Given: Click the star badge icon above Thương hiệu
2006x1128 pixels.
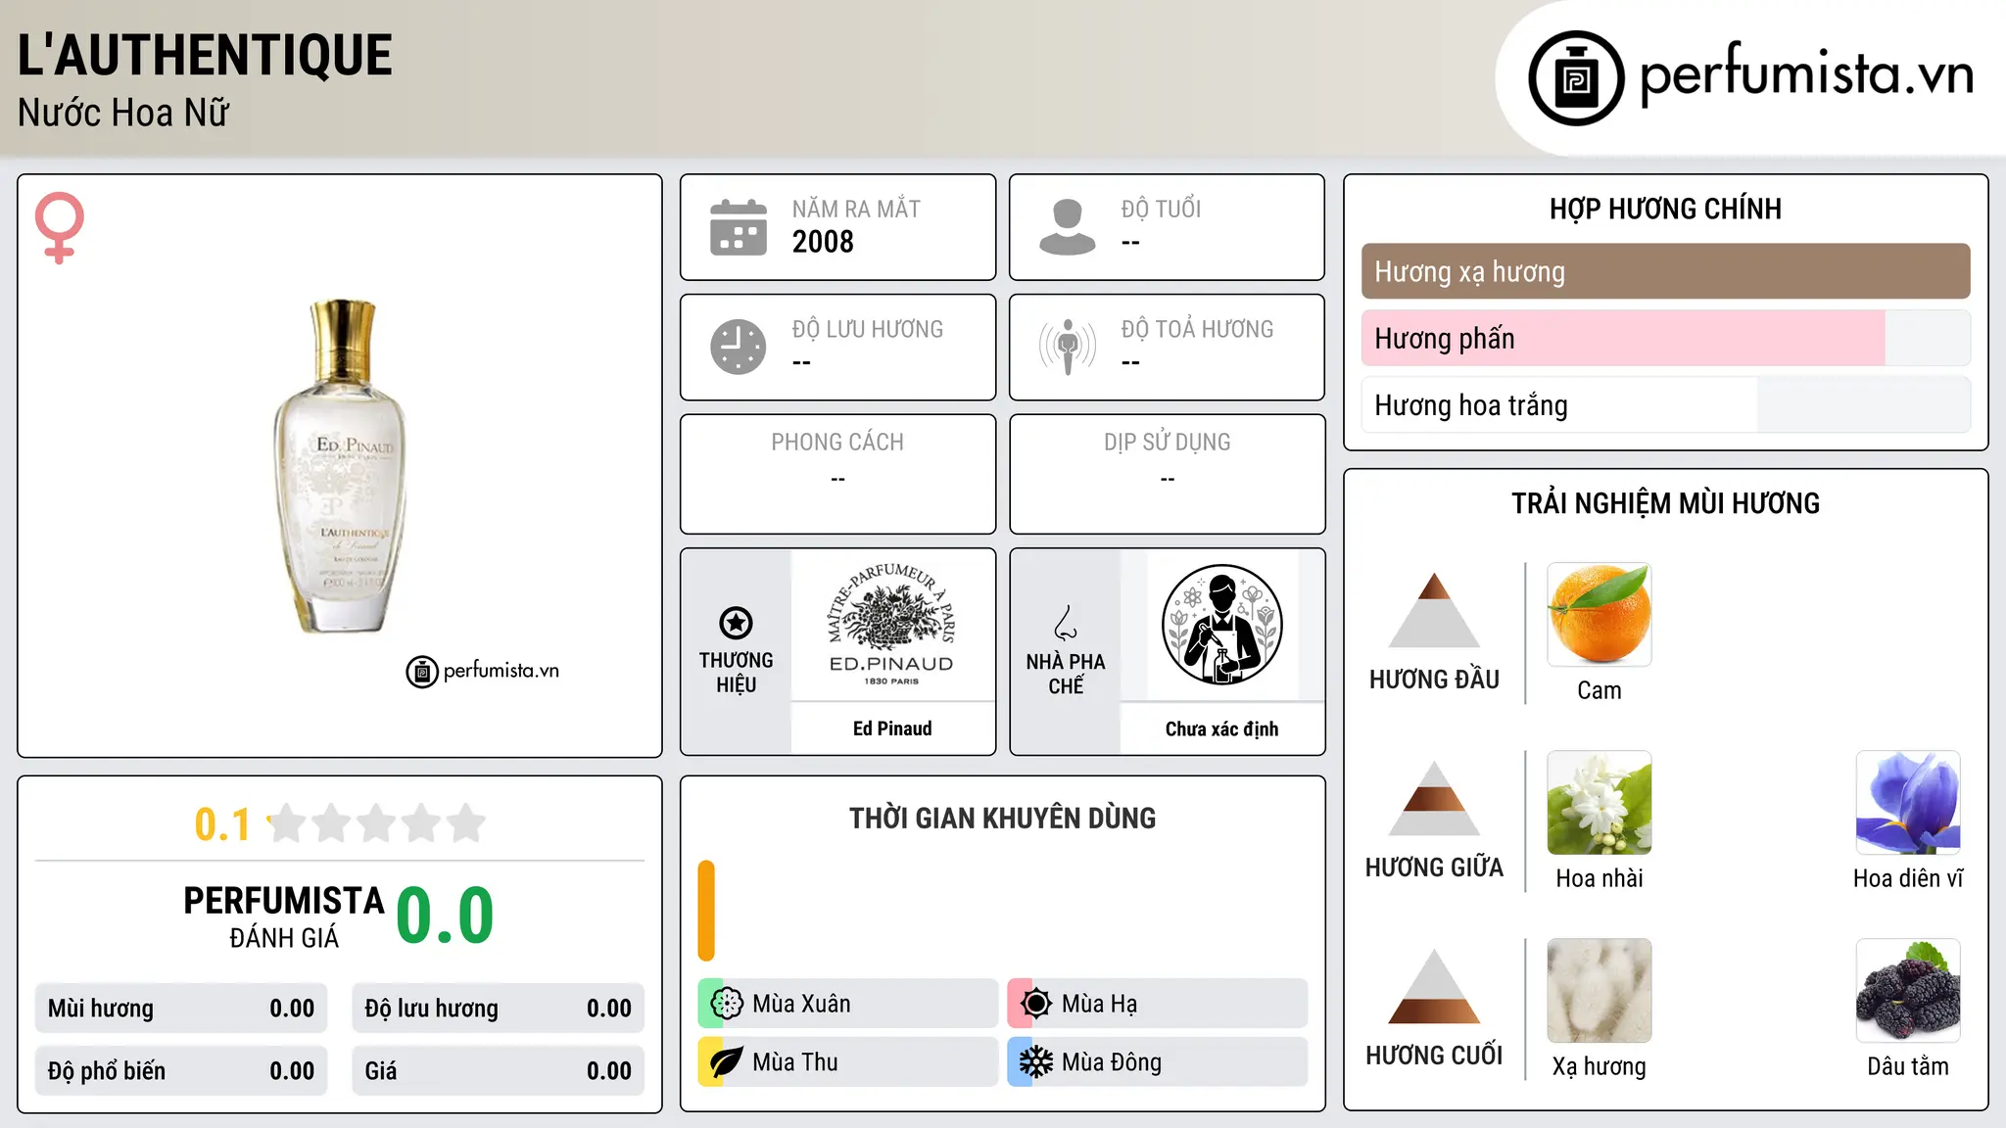Looking at the screenshot, I should (736, 623).
